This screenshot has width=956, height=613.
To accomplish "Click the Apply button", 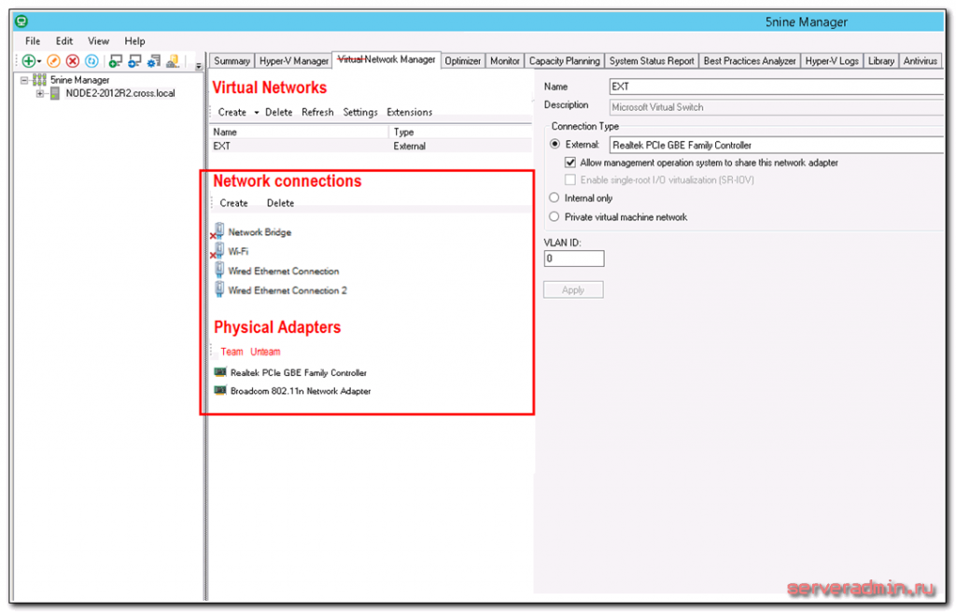I will point(572,289).
